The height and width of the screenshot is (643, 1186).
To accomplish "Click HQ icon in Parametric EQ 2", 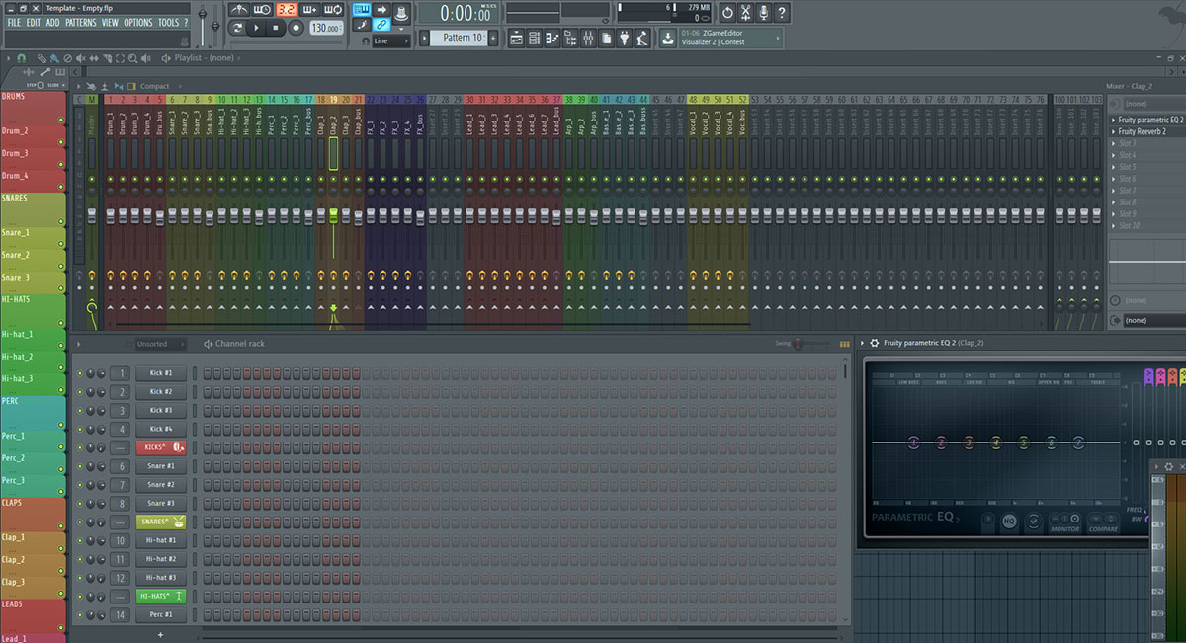I will click(1009, 520).
